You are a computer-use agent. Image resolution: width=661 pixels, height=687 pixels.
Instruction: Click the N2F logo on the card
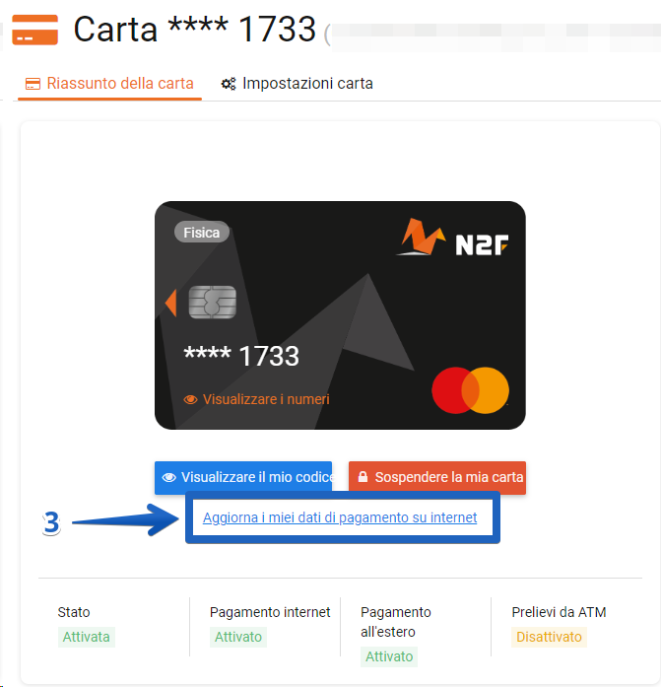click(453, 239)
